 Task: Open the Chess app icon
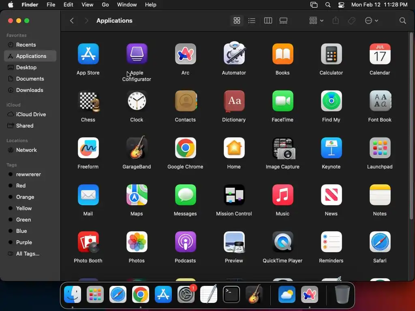pos(90,102)
